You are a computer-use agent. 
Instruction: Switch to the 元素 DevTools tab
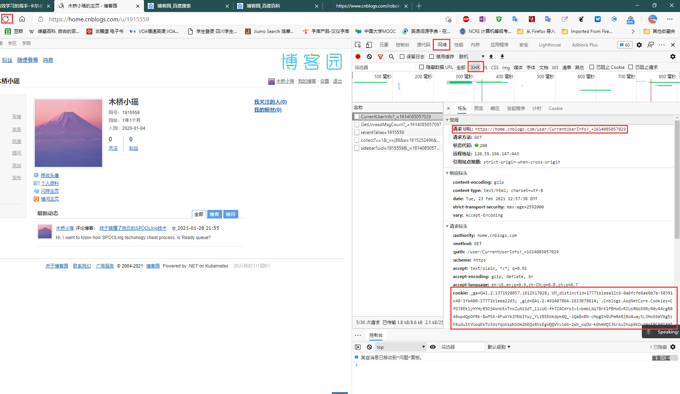click(x=384, y=45)
